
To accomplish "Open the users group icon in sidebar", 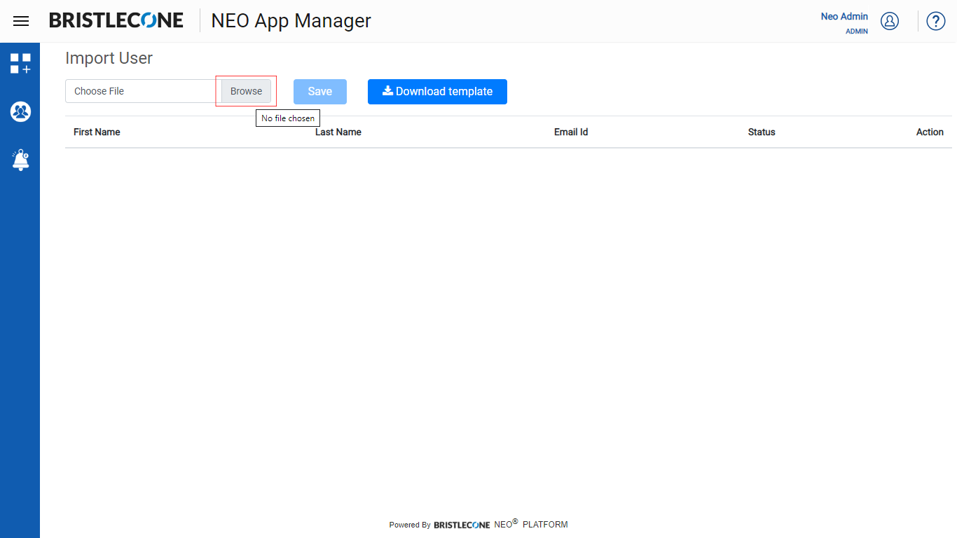I will point(20,111).
